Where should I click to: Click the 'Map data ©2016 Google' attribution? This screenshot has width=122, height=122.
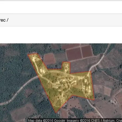tap(46, 120)
